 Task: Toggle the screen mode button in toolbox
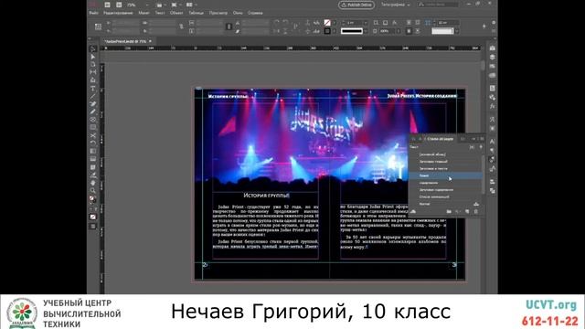(93, 226)
